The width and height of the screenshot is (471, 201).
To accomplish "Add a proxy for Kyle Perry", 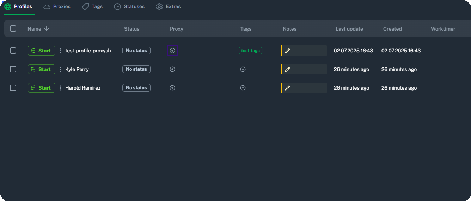I will point(172,69).
